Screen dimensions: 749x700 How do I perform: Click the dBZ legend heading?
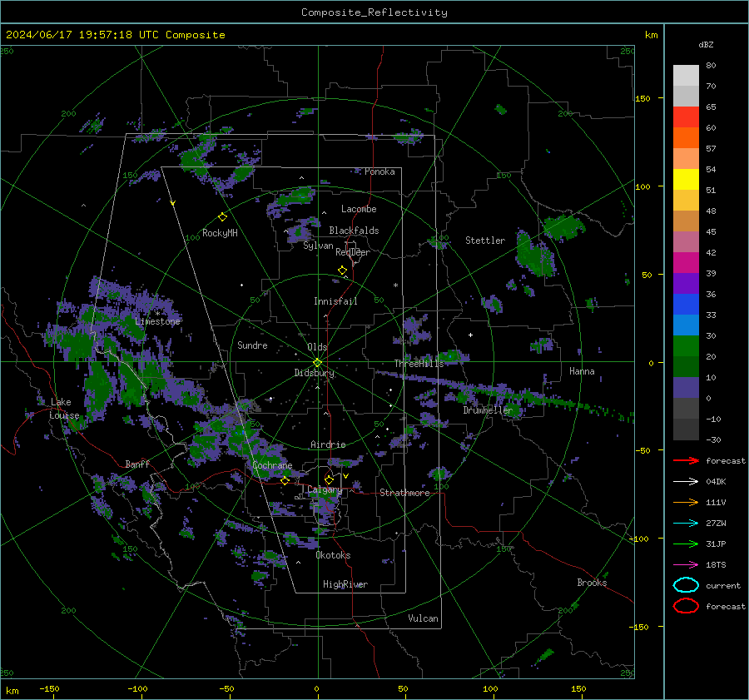(x=706, y=45)
